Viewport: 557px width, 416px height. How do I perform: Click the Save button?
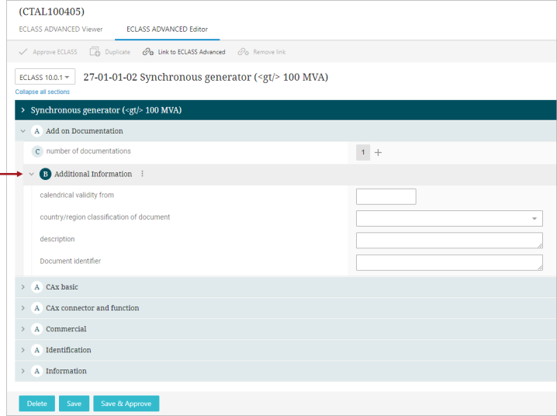point(74,404)
